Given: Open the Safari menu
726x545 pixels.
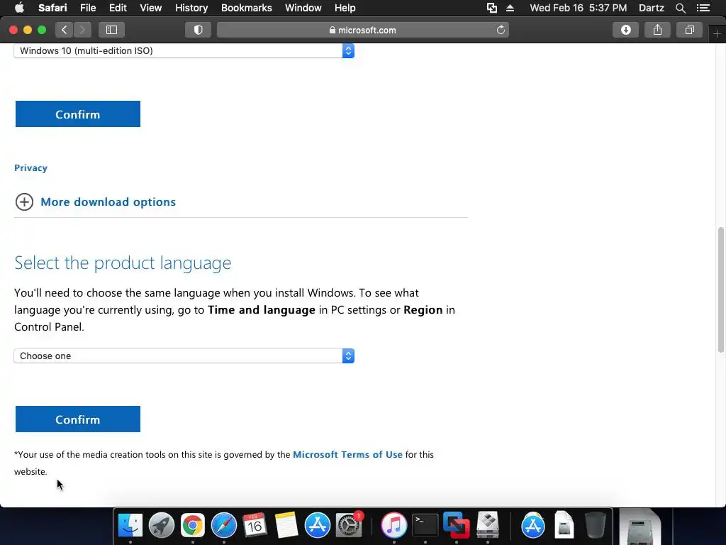Looking at the screenshot, I should [x=52, y=8].
